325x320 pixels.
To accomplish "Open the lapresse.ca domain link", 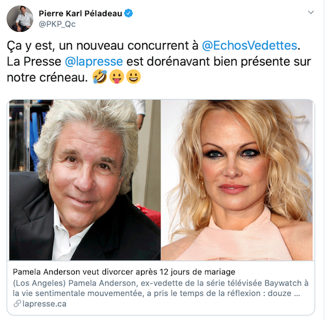I will pyautogui.click(x=44, y=304).
